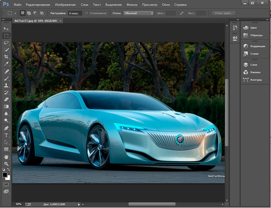Image resolution: width=271 pixels, height=208 pixels.
Task: Open the History panel icon
Action: [234, 28]
